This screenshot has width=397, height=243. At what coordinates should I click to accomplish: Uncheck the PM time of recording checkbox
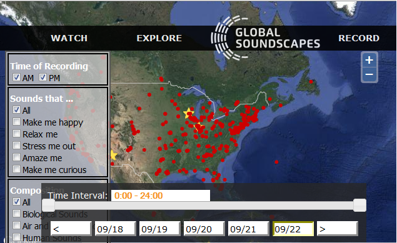(x=43, y=77)
